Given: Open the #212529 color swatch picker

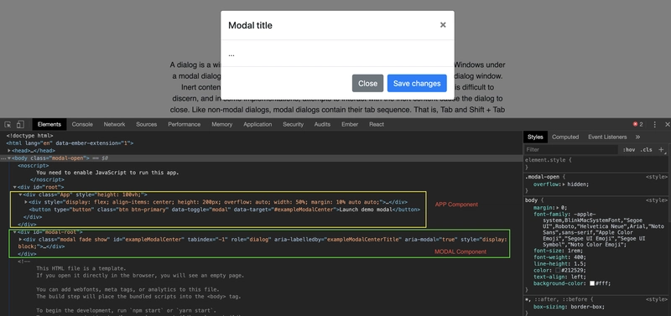Looking at the screenshot, I should (558, 271).
